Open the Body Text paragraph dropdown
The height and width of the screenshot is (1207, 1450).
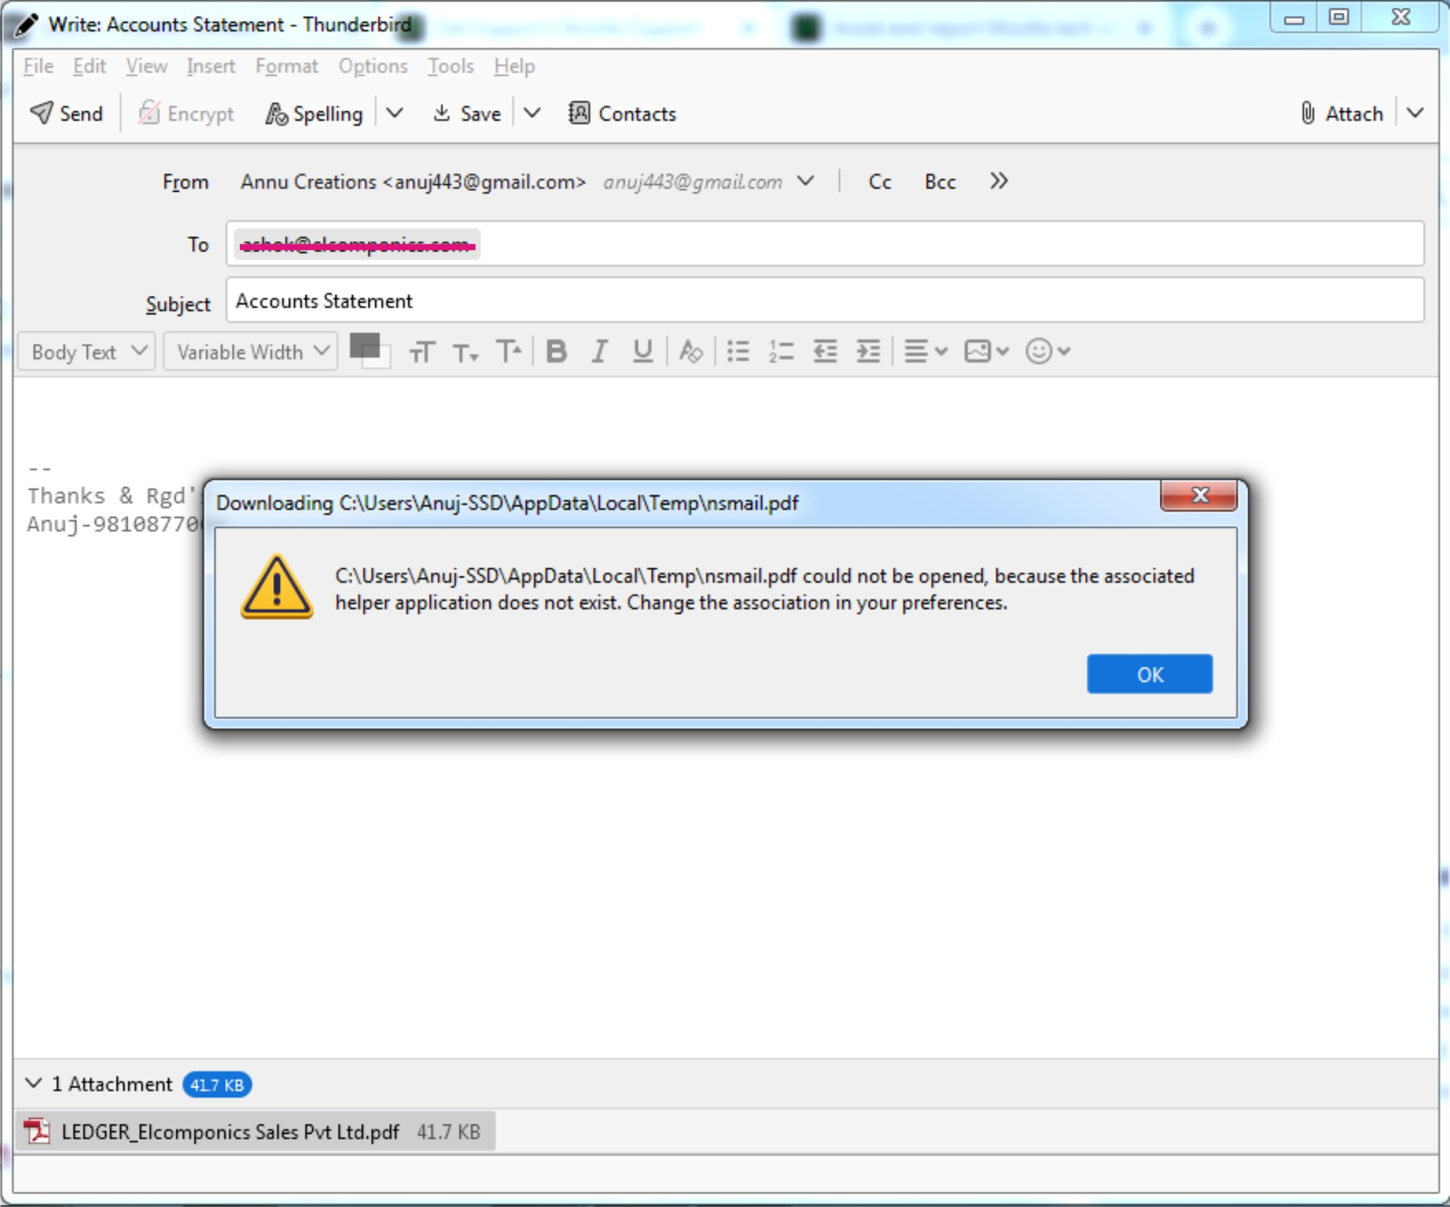click(x=87, y=352)
